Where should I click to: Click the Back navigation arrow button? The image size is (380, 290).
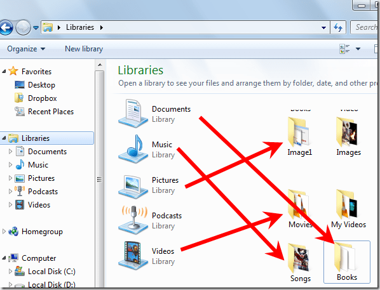pyautogui.click(x=6, y=27)
